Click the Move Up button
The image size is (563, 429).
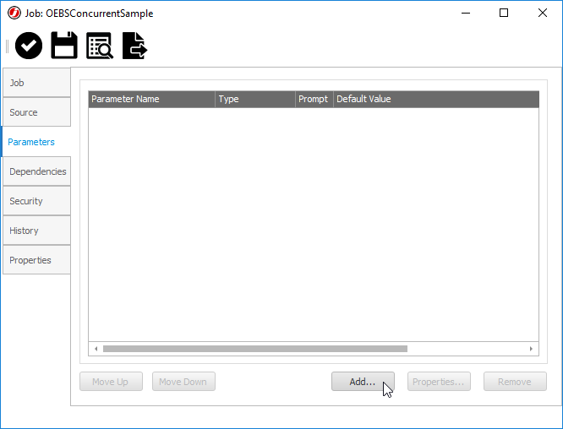click(x=111, y=382)
